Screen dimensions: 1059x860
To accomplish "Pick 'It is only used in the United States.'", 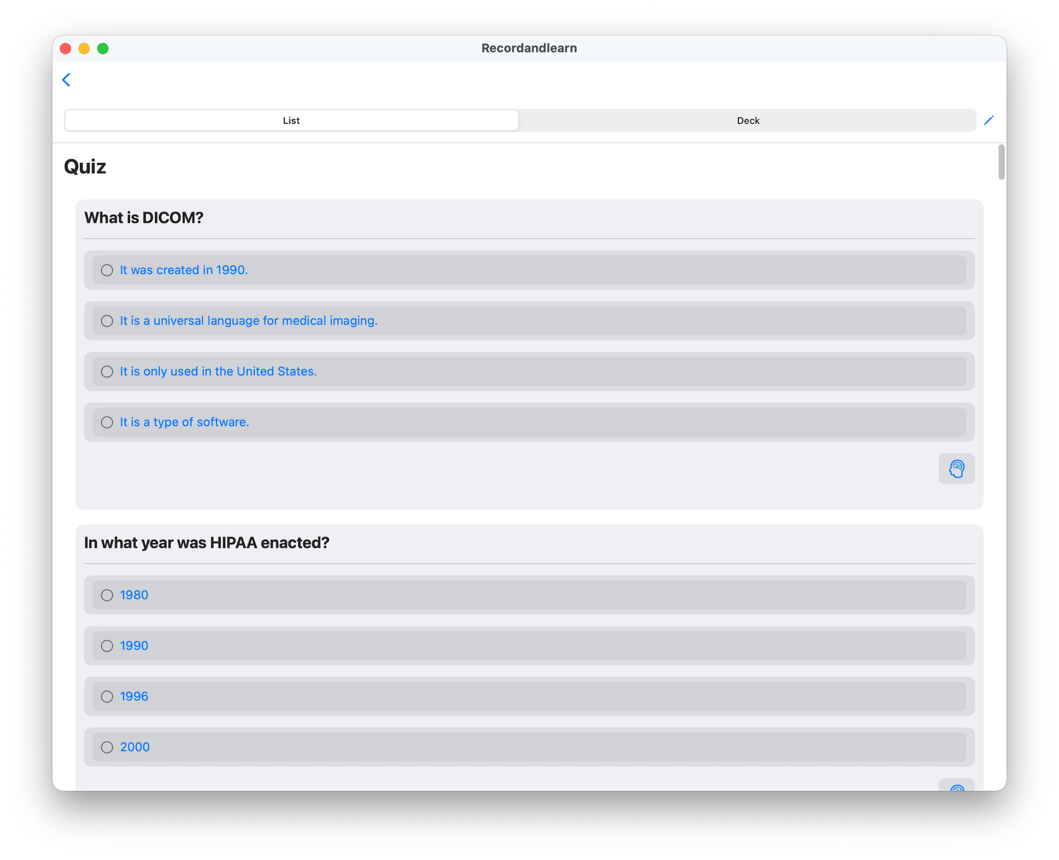I will coord(529,371).
